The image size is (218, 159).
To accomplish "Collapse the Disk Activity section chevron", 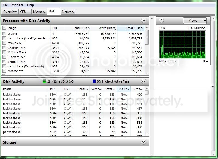I will (144, 81).
